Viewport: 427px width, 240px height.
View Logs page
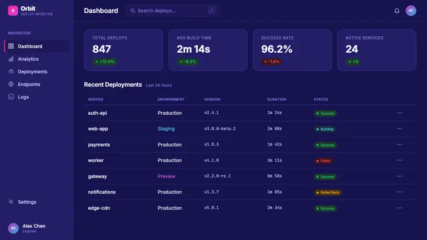(37, 97)
